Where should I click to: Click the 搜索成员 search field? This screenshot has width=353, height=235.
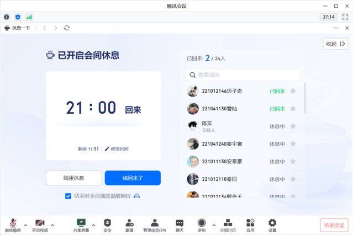[243, 74]
